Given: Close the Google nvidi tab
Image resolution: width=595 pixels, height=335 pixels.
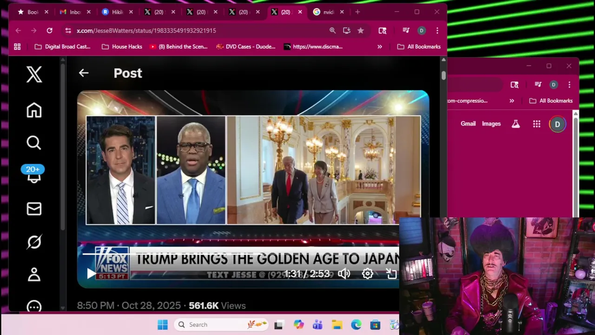Looking at the screenshot, I should 342,12.
